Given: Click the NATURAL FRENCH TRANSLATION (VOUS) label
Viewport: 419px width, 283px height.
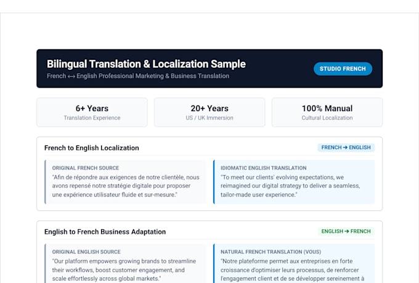Looking at the screenshot, I should [x=271, y=252].
